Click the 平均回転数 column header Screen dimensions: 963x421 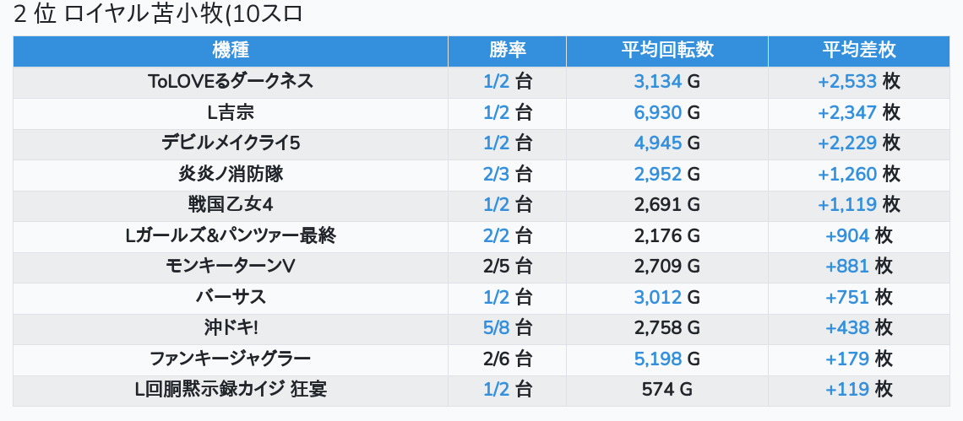pyautogui.click(x=667, y=51)
